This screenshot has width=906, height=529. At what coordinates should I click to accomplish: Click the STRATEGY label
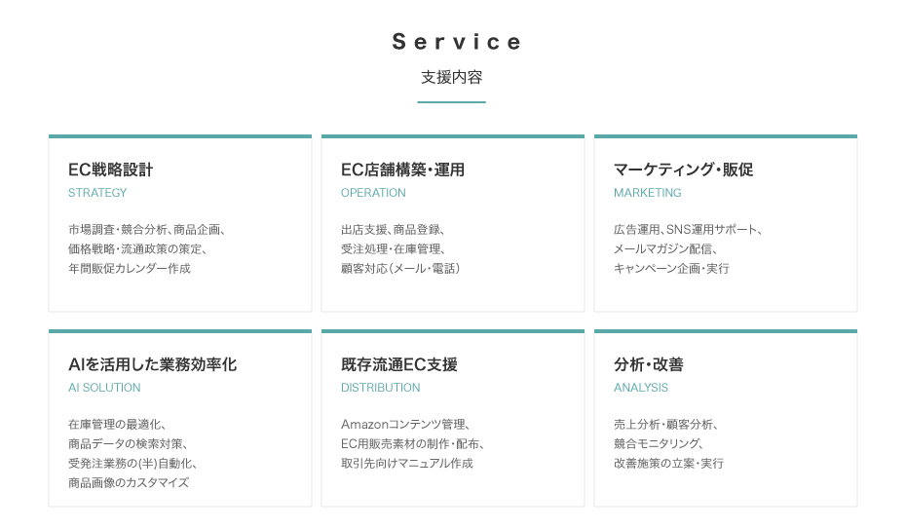(x=97, y=193)
